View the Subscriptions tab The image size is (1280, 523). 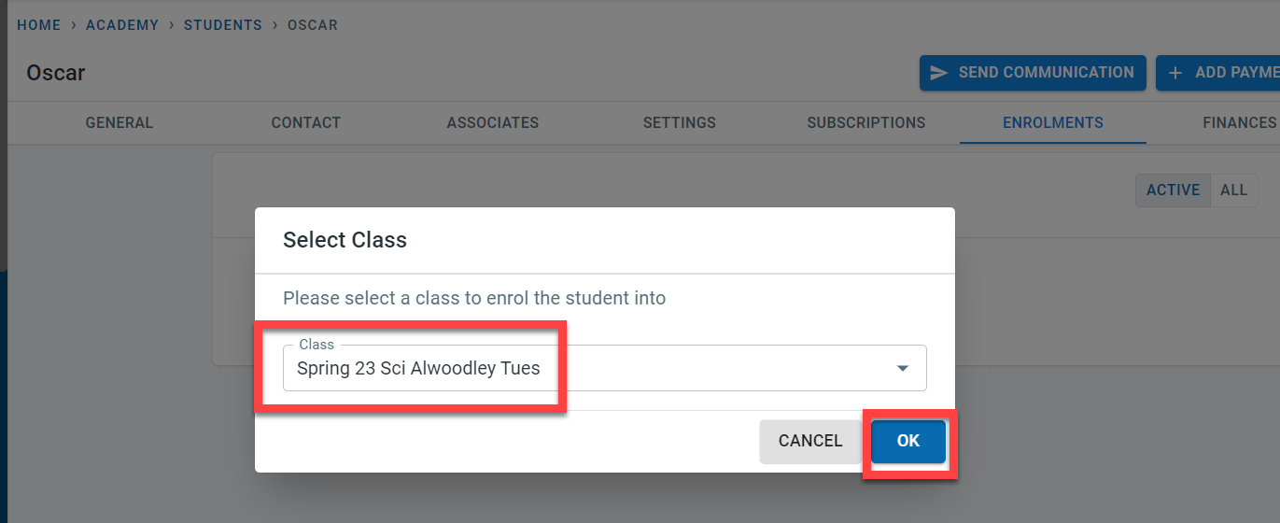[x=866, y=122]
